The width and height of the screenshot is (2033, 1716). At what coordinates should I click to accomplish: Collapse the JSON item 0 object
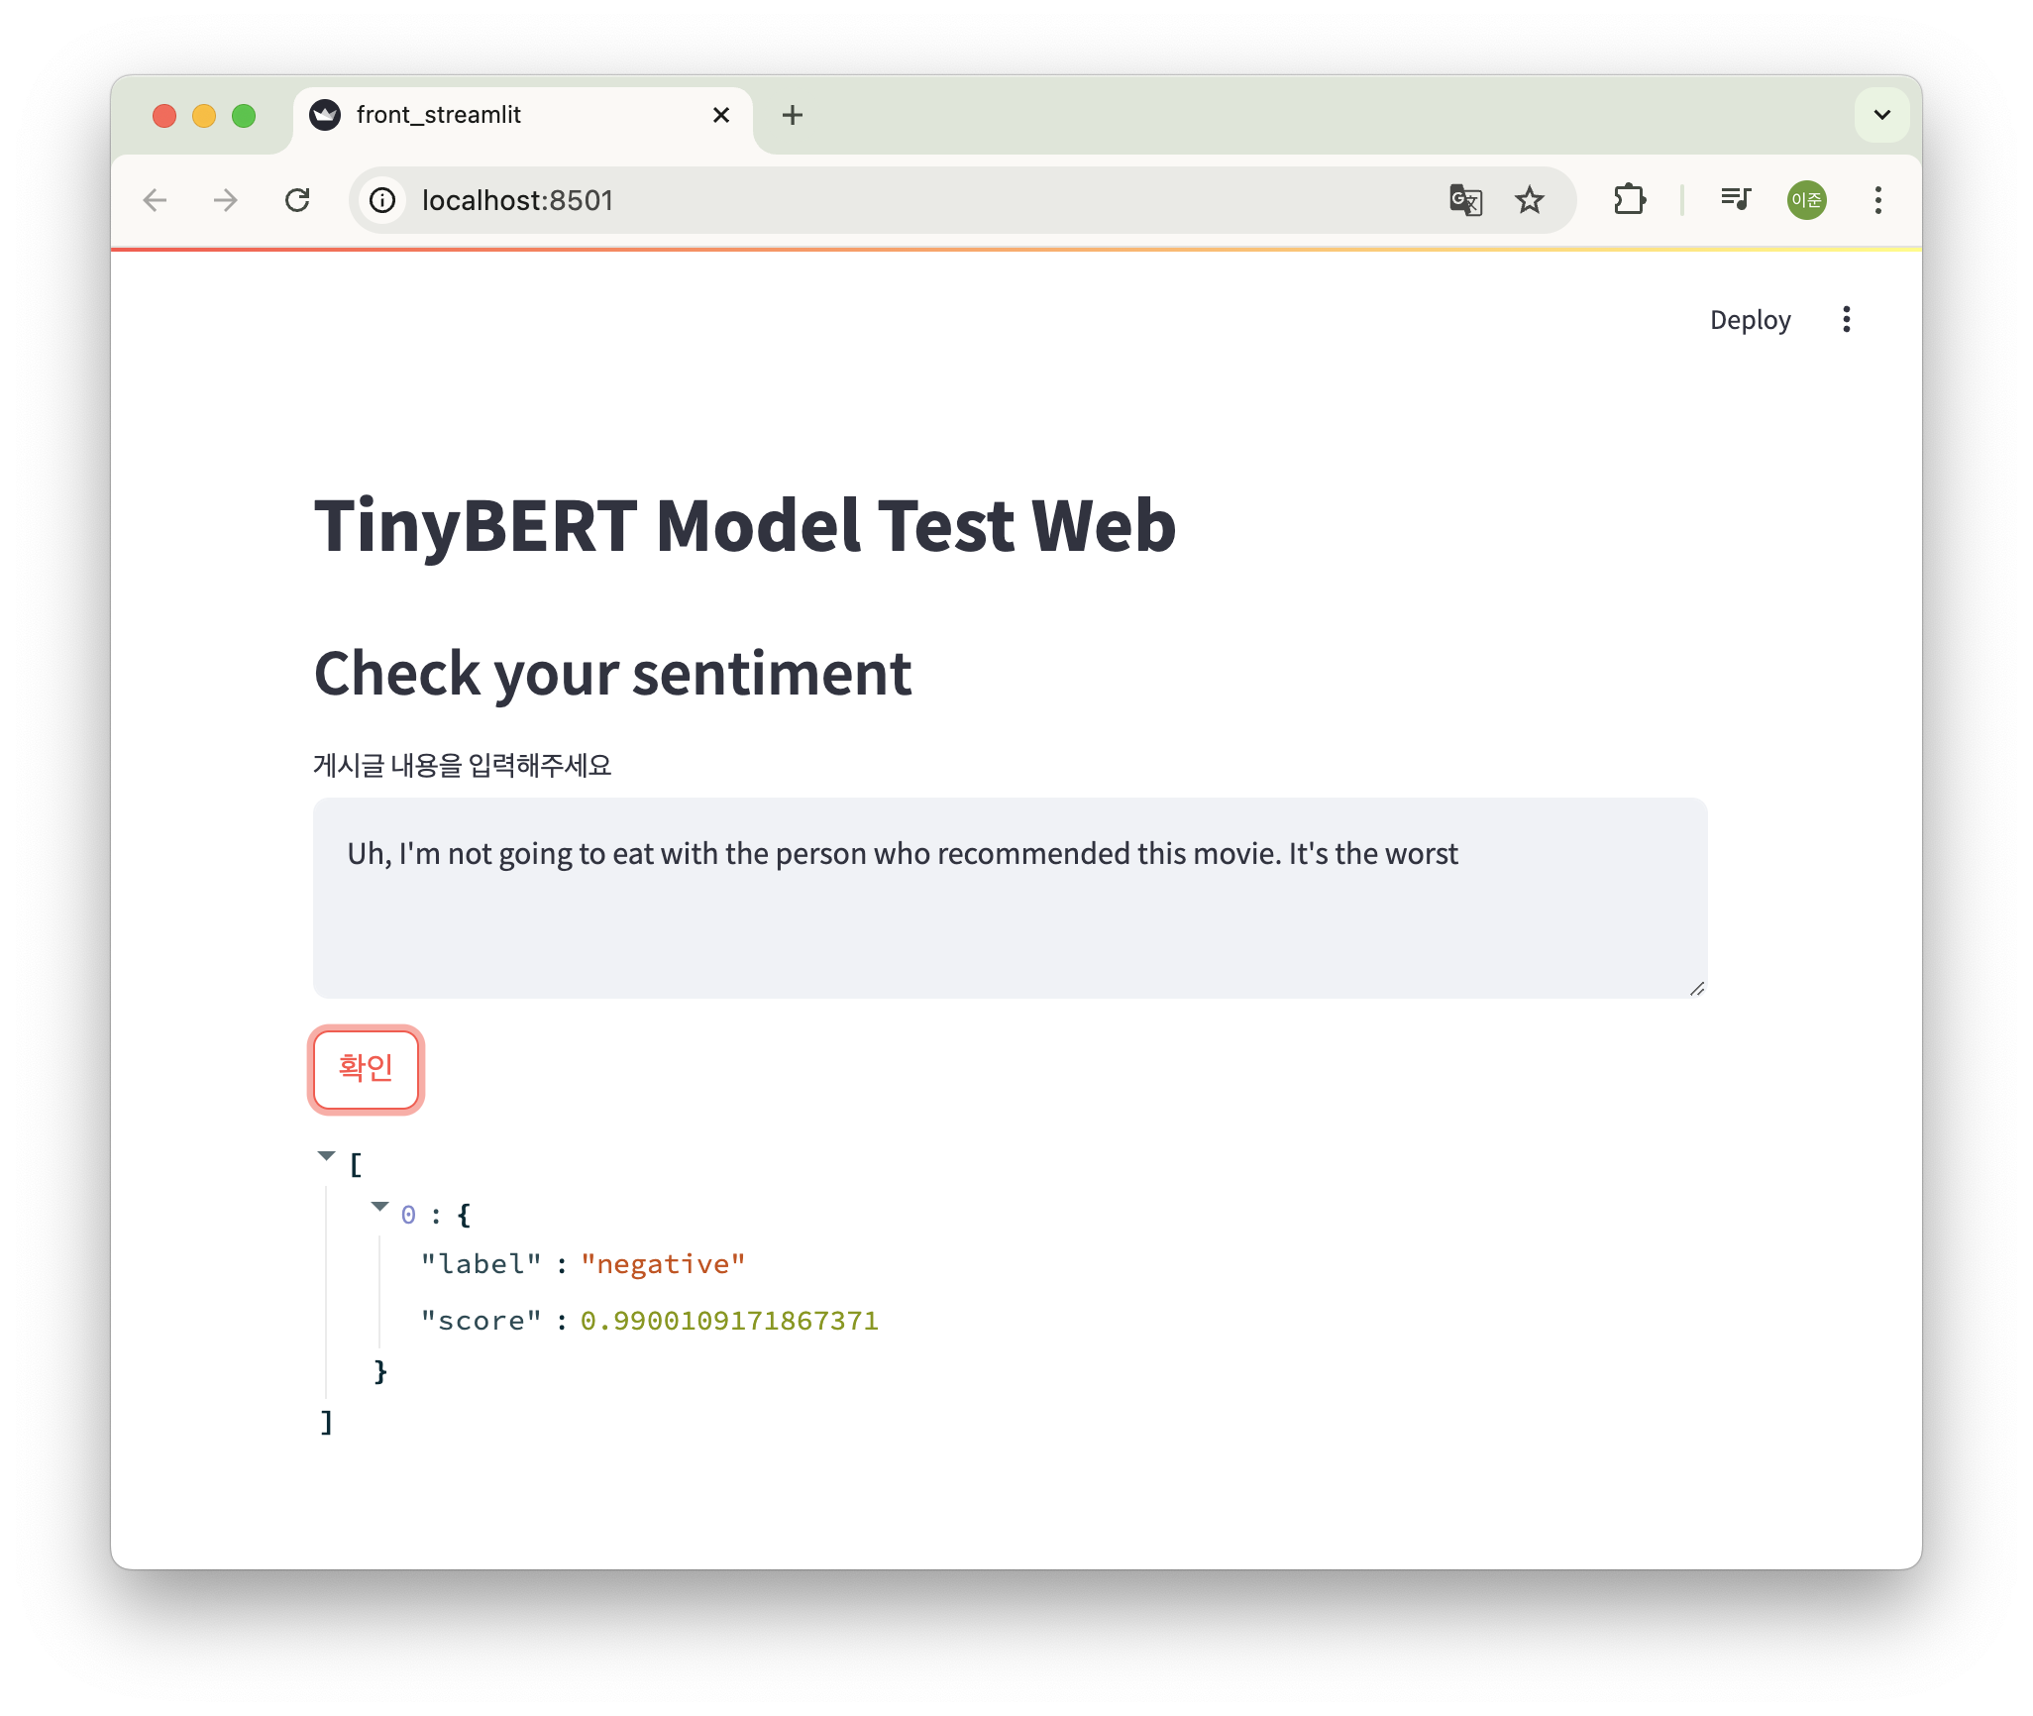point(379,1207)
